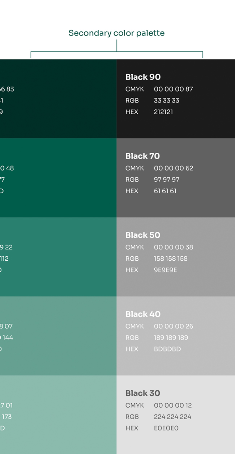The width and height of the screenshot is (235, 454).
Task: Click the Black 40 title text
Action: (x=143, y=314)
